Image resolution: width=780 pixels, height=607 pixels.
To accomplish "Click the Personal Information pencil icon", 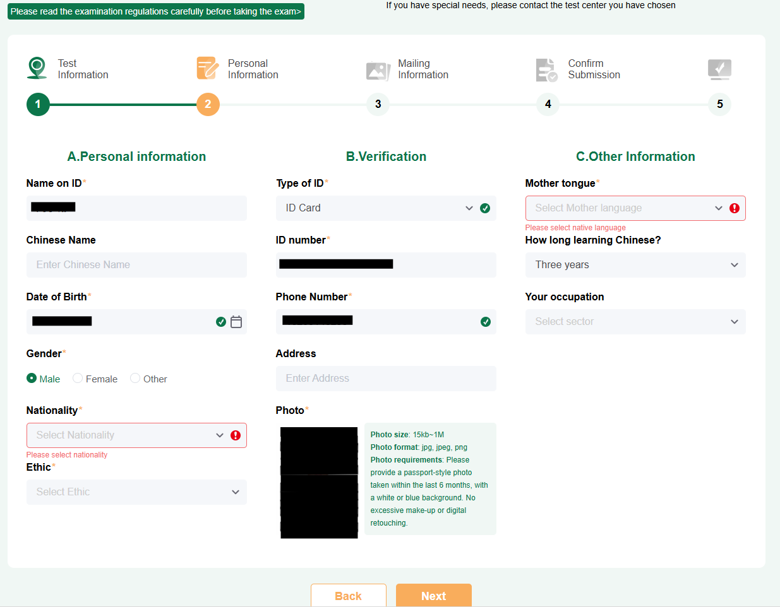I will click(x=207, y=68).
